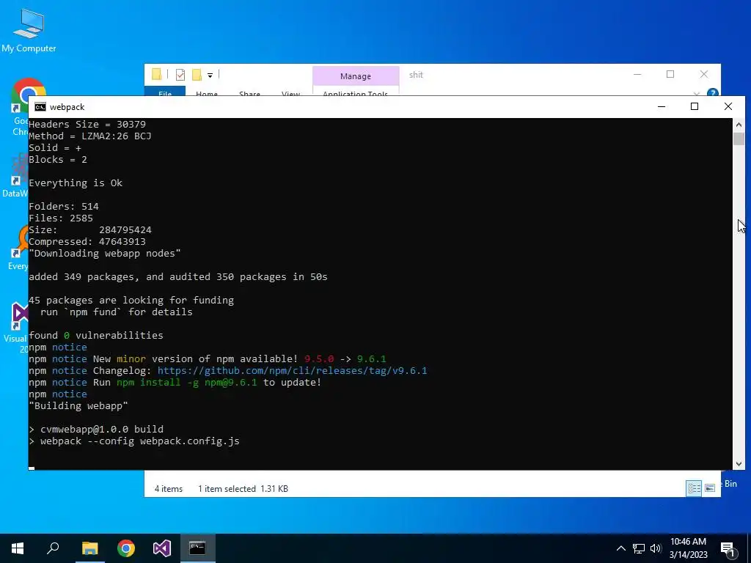Open Visual Studio from the taskbar
This screenshot has height=563, width=751.
pos(162,548)
